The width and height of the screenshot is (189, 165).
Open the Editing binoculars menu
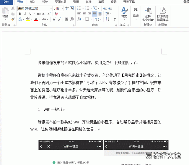[x=136, y=13]
